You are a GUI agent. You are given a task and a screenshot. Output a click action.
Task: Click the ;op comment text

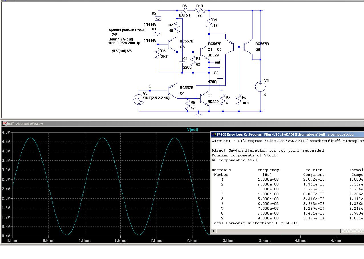point(114,34)
